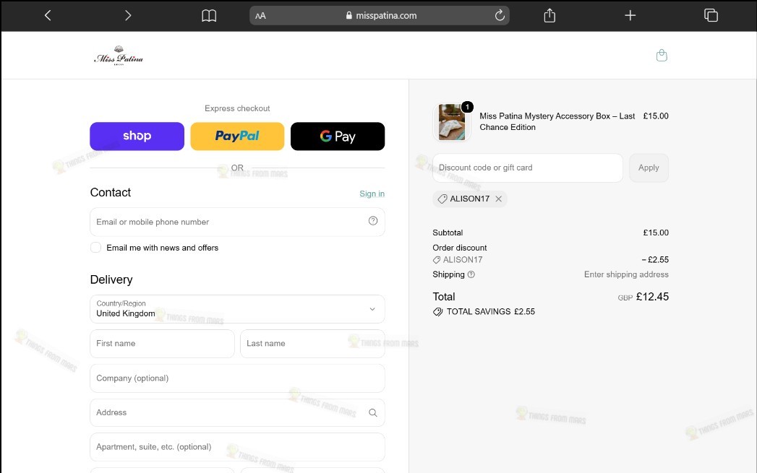This screenshot has height=473, width=757.
Task: Pay with Shop Pay button
Action: point(137,136)
